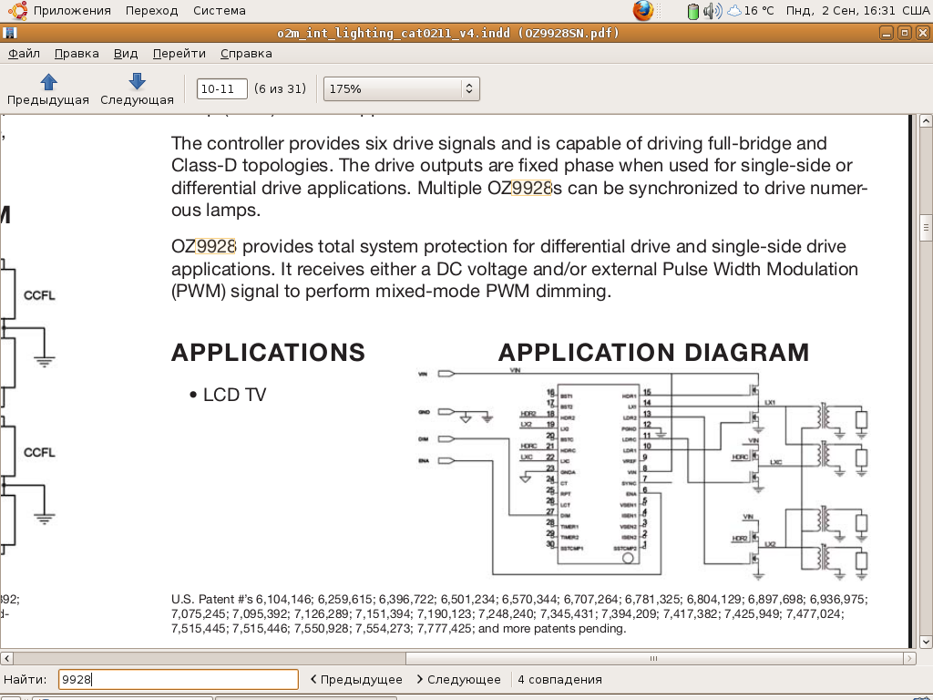Viewport: 933px width, 700px height.
Task: Click the Найти search text field
Action: point(178,679)
